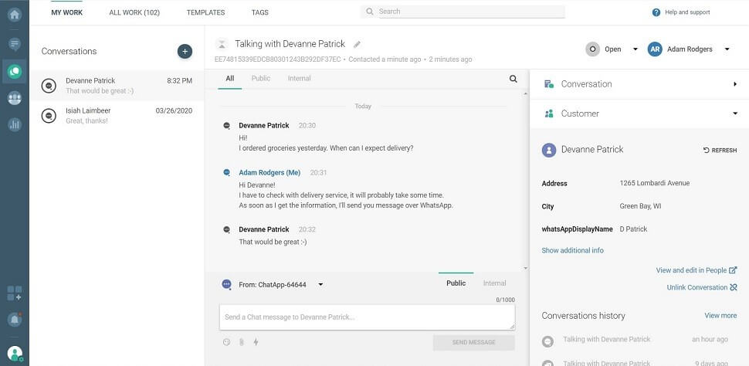Search within conversation using magnifier icon
Image resolution: width=749 pixels, height=366 pixels.
point(513,79)
